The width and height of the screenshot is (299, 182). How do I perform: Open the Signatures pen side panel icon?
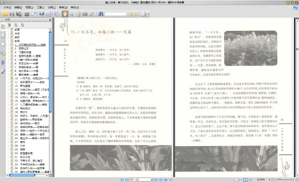coord(3,71)
